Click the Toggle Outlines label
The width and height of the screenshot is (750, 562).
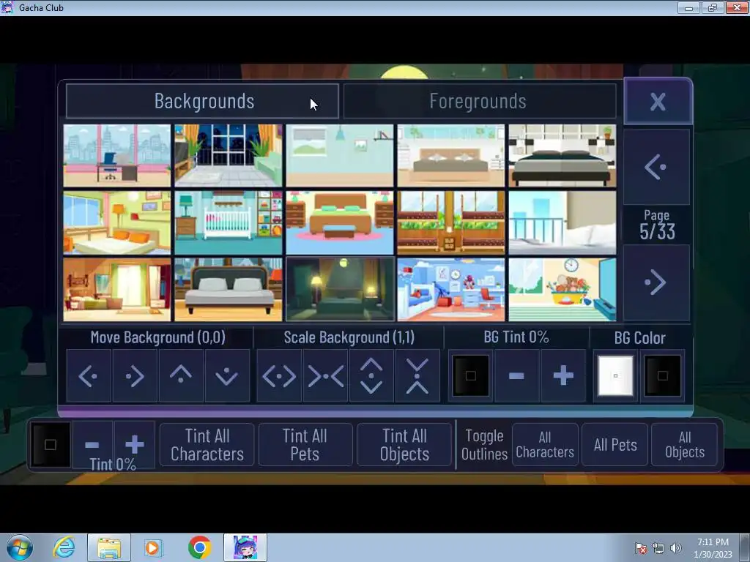[484, 445]
